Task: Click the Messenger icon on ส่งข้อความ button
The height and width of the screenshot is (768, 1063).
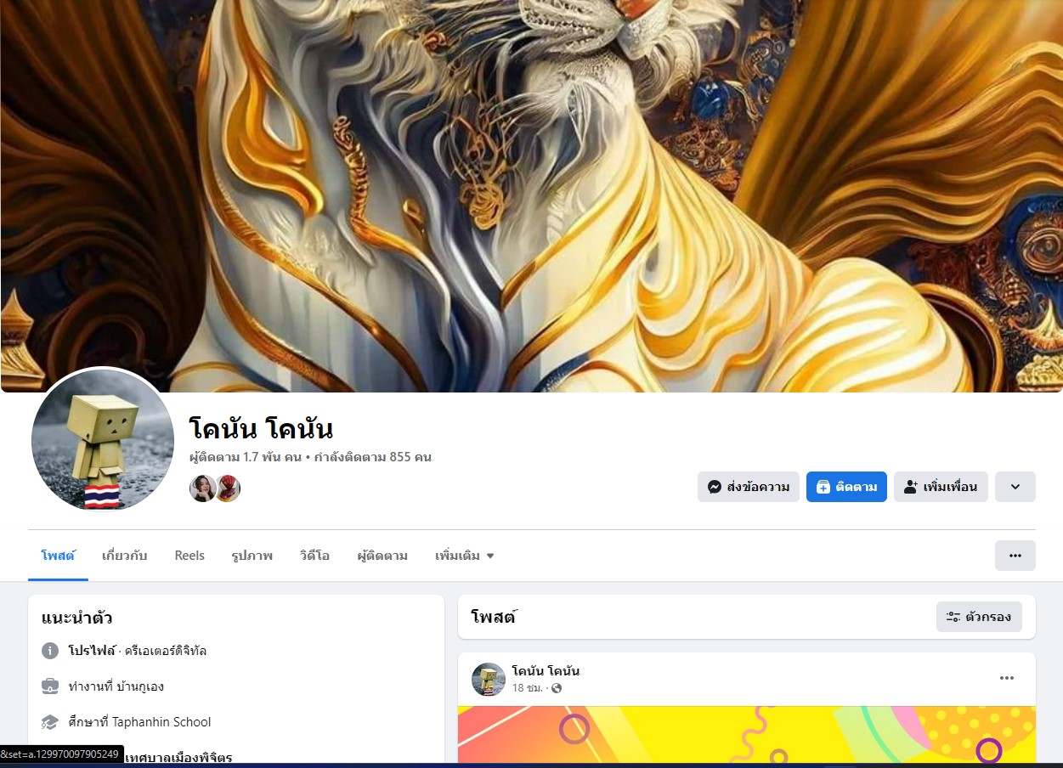Action: [715, 487]
